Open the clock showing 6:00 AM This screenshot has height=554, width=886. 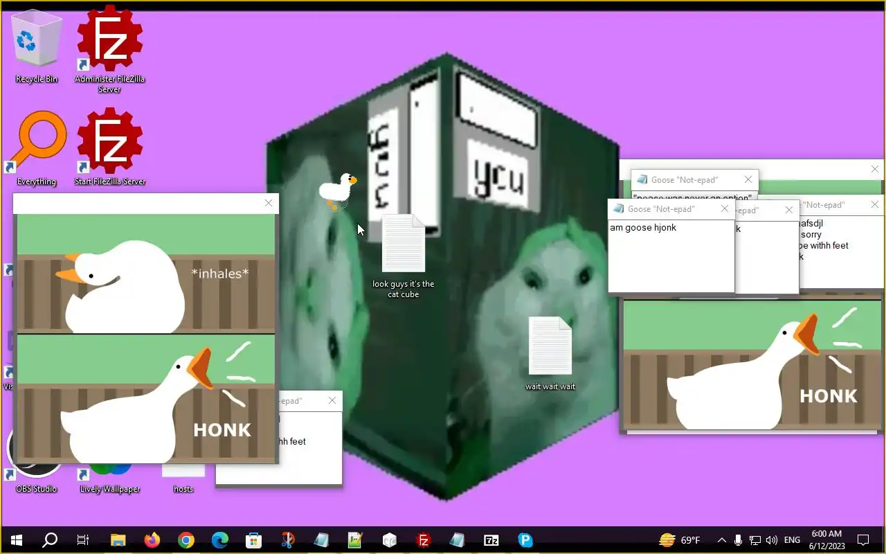point(826,540)
